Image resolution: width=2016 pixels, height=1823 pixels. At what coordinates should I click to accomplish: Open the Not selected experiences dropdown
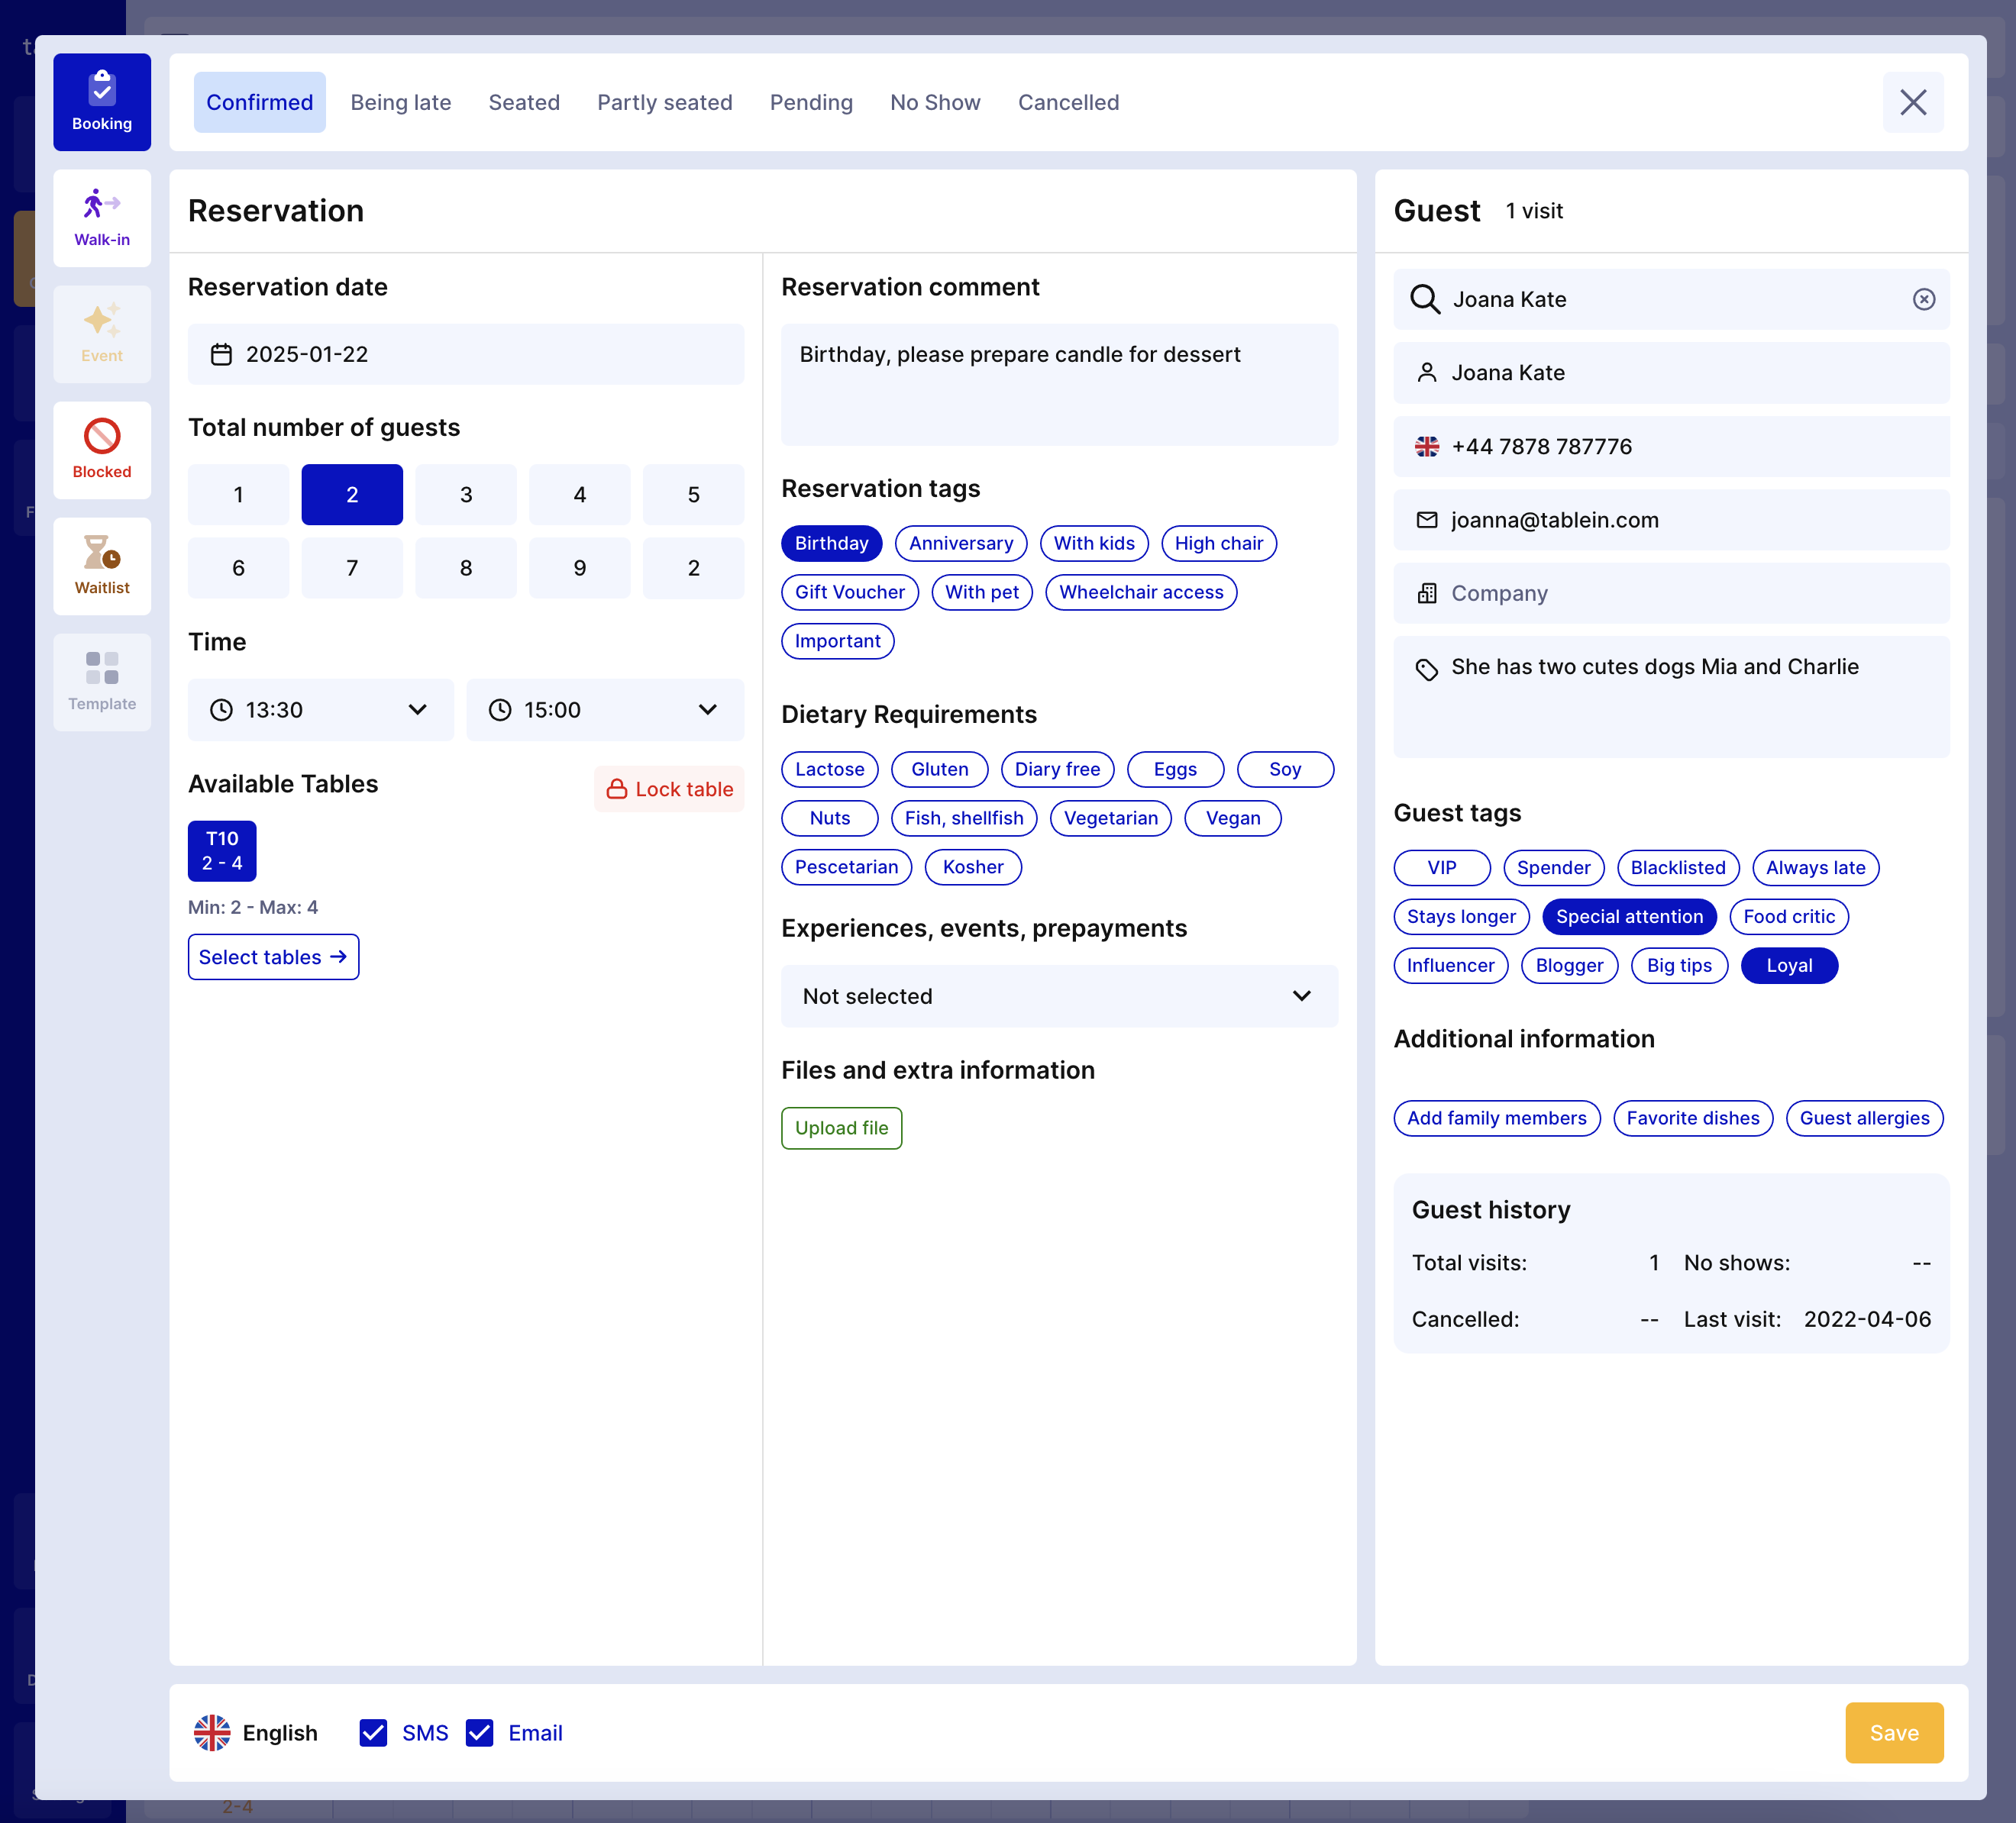click(x=1059, y=995)
